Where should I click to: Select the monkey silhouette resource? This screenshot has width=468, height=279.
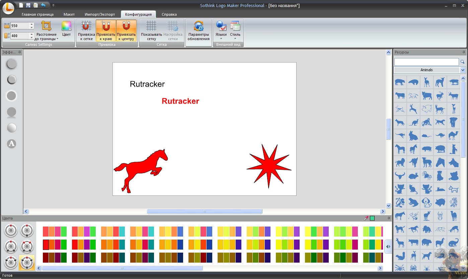click(x=427, y=122)
